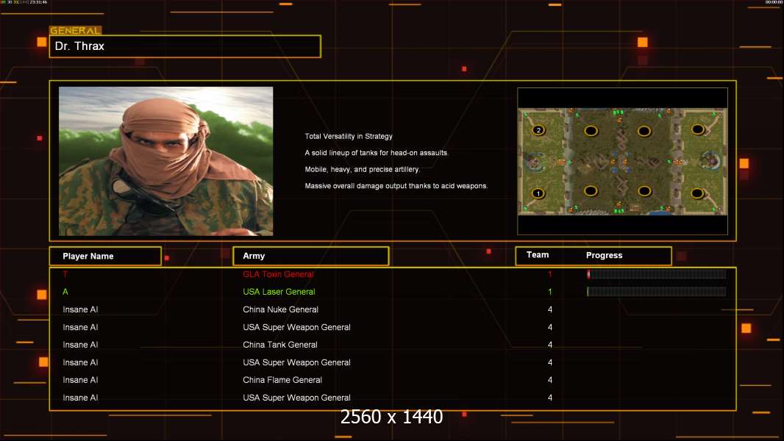Click 'Mobile, heavy, and precise artillery' line
This screenshot has height=441, width=784.
tap(363, 169)
